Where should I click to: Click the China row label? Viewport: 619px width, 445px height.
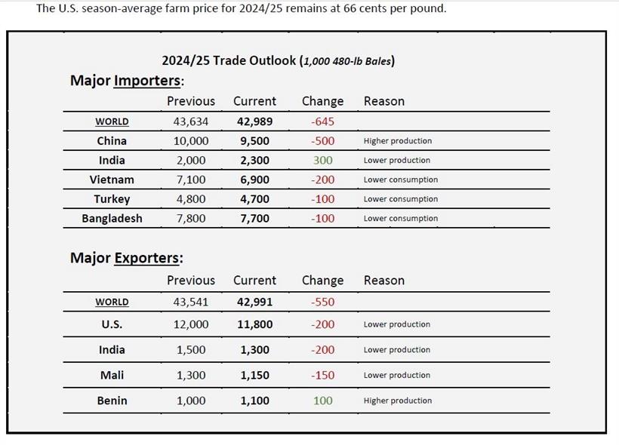[x=112, y=141]
